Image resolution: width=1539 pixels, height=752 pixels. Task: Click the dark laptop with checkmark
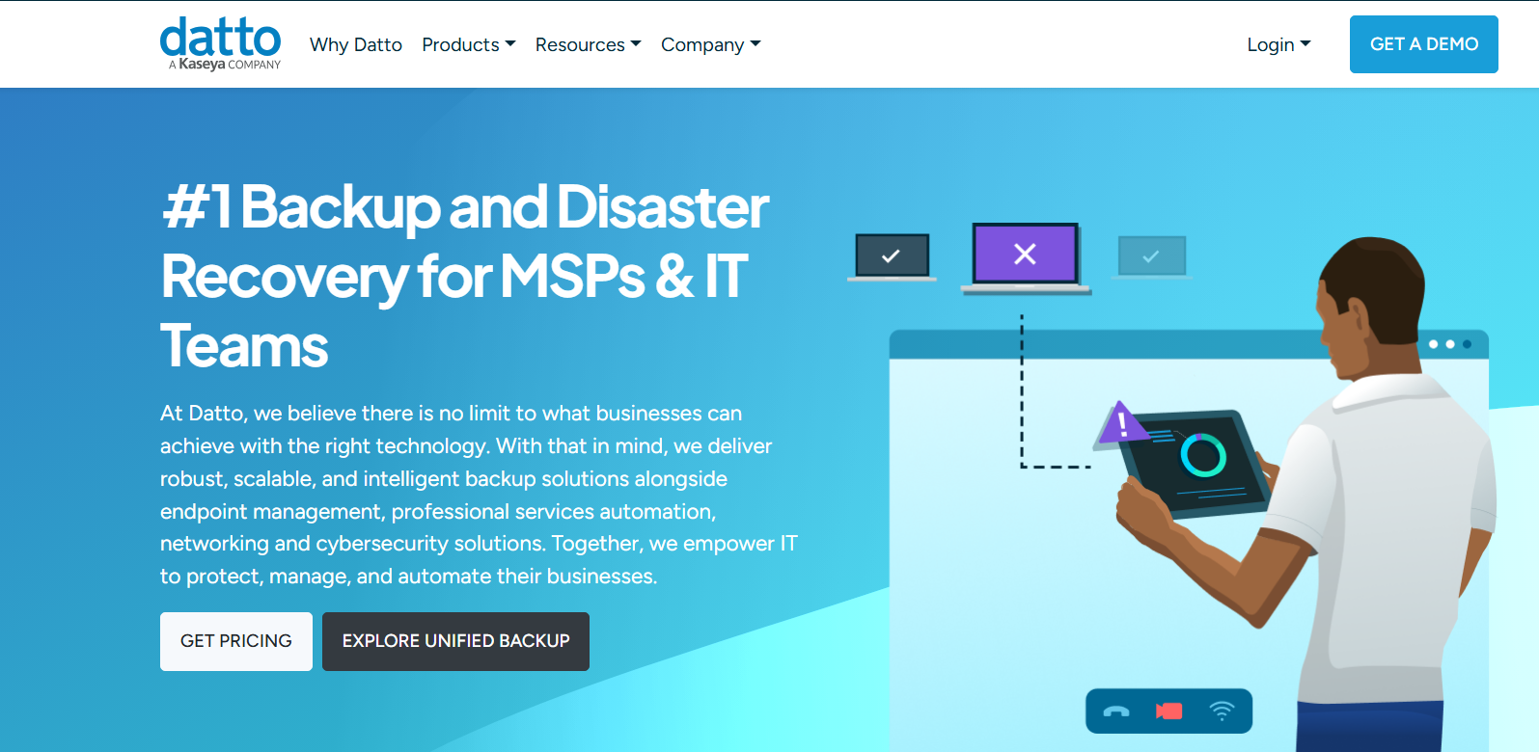click(x=892, y=256)
